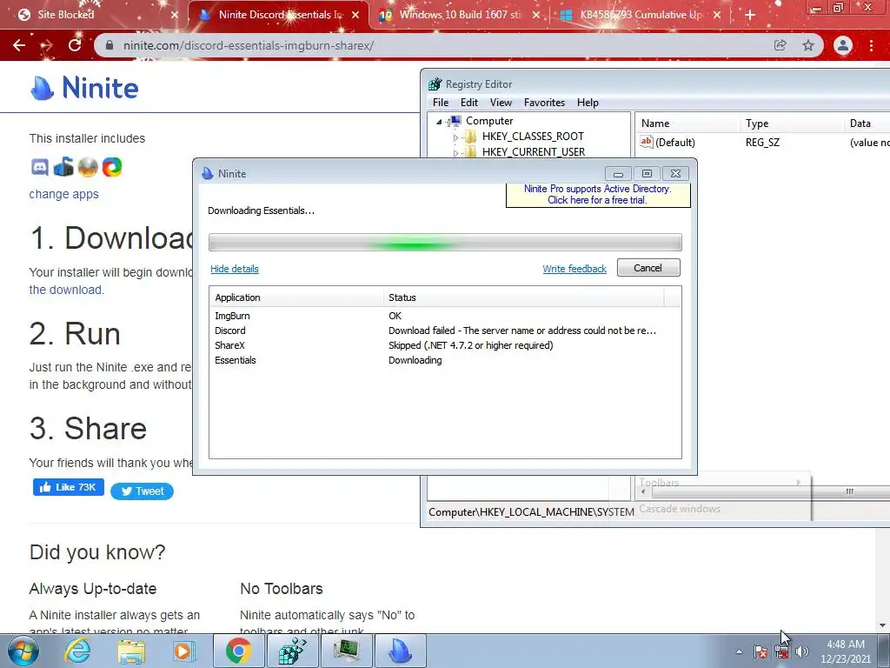
Task: Click the Name column header in Registry Editor
Action: [x=687, y=124]
